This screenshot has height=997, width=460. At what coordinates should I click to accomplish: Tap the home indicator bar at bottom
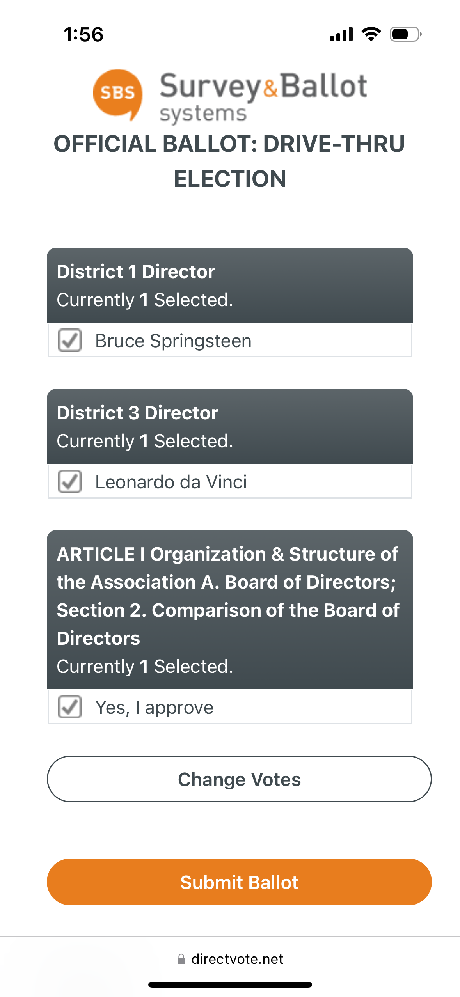tap(230, 985)
